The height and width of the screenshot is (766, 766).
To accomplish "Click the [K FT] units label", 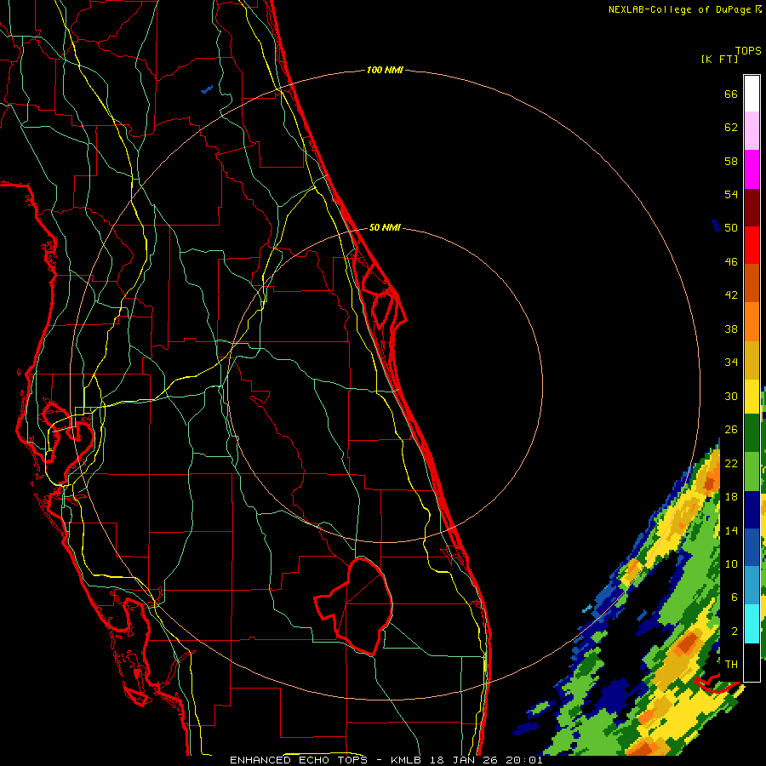I will tap(719, 59).
